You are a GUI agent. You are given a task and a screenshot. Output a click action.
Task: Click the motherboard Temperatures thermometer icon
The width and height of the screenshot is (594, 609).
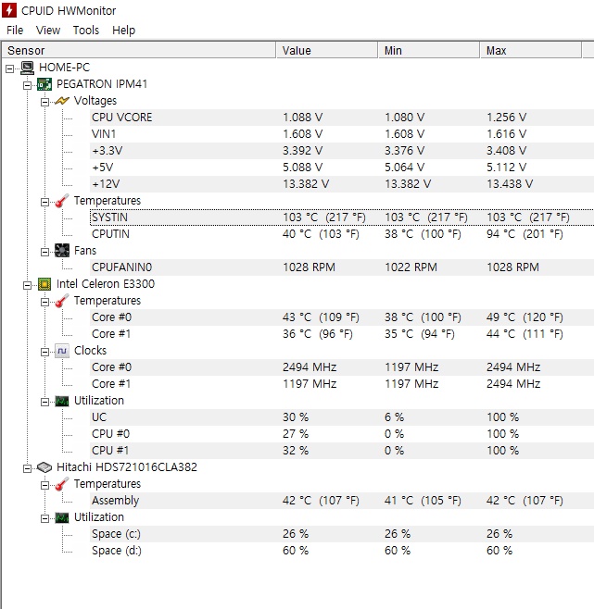pyautogui.click(x=62, y=201)
